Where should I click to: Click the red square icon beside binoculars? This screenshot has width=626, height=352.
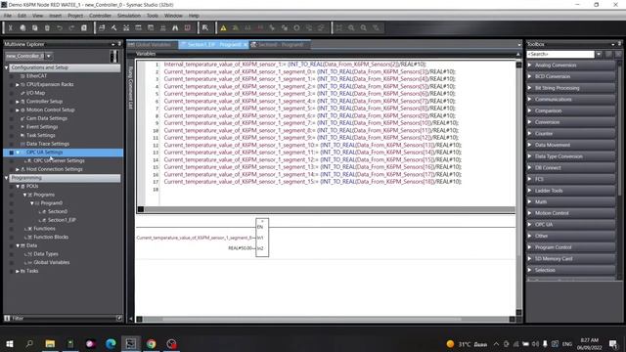point(187,28)
